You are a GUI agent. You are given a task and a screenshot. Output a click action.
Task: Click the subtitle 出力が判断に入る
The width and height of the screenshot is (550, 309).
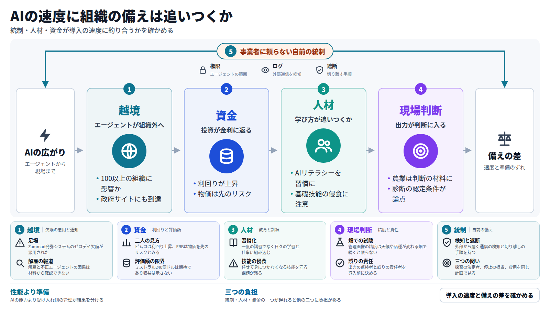pyautogui.click(x=421, y=125)
